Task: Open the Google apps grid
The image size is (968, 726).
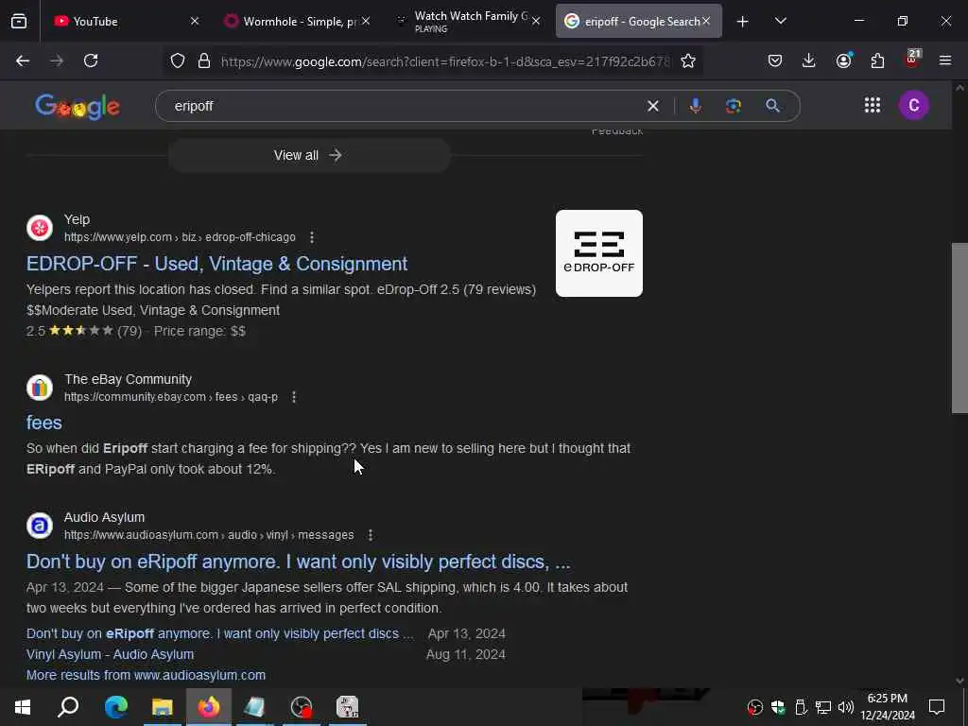Action: click(x=873, y=105)
